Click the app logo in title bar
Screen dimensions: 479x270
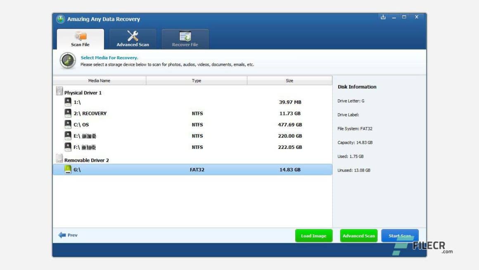(60, 19)
